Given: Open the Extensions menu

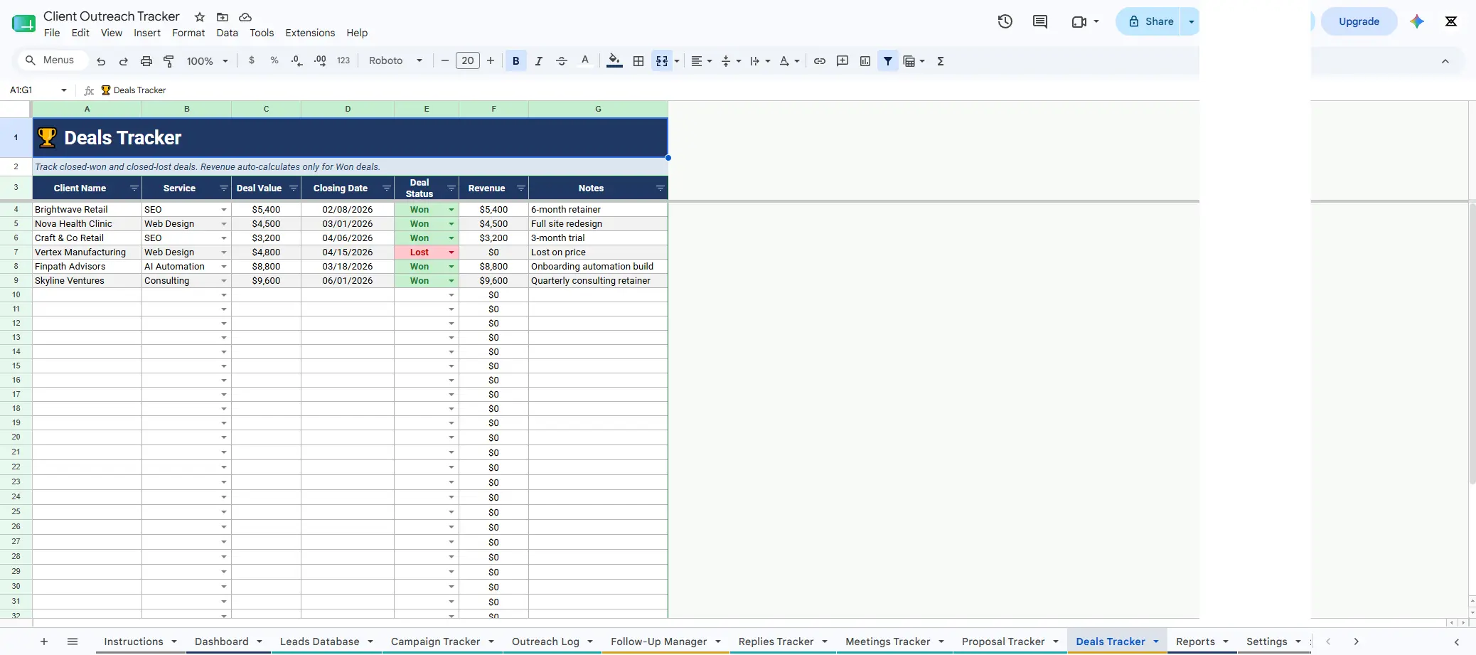Looking at the screenshot, I should tap(310, 33).
